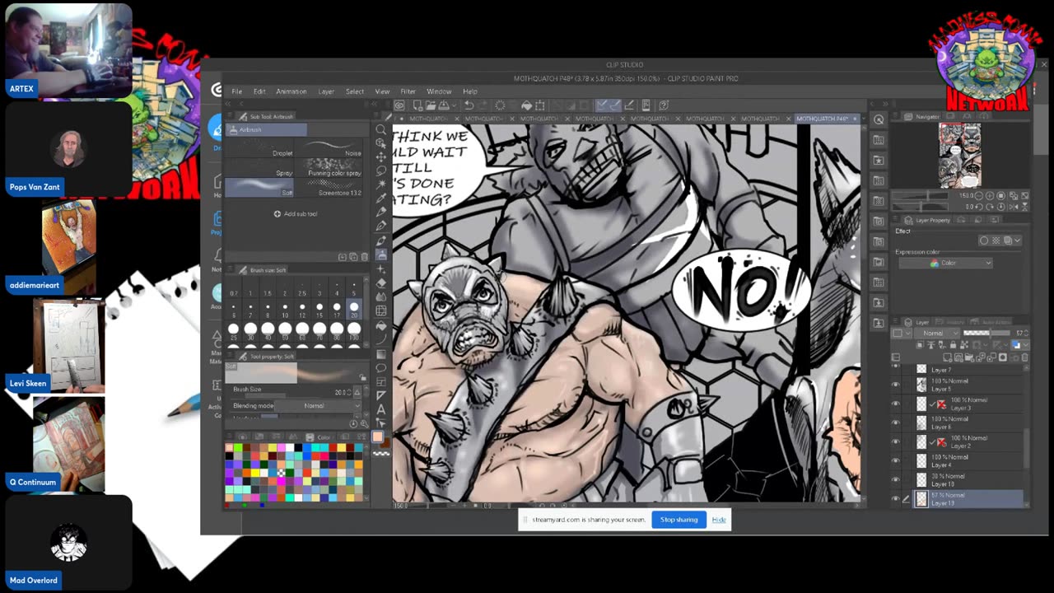Toggle lock layer in Layer palette

(x=953, y=344)
